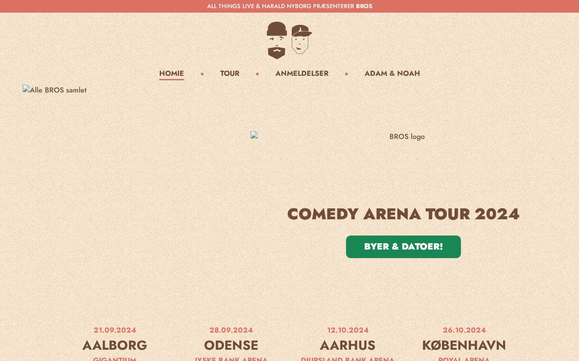Select the AALBORG tour stop
Image resolution: width=579 pixels, height=361 pixels.
(115, 345)
